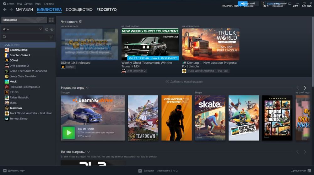Viewport: 314px width, 175px height.
Task: Click Добавить новый раздел
Action: 184,82
